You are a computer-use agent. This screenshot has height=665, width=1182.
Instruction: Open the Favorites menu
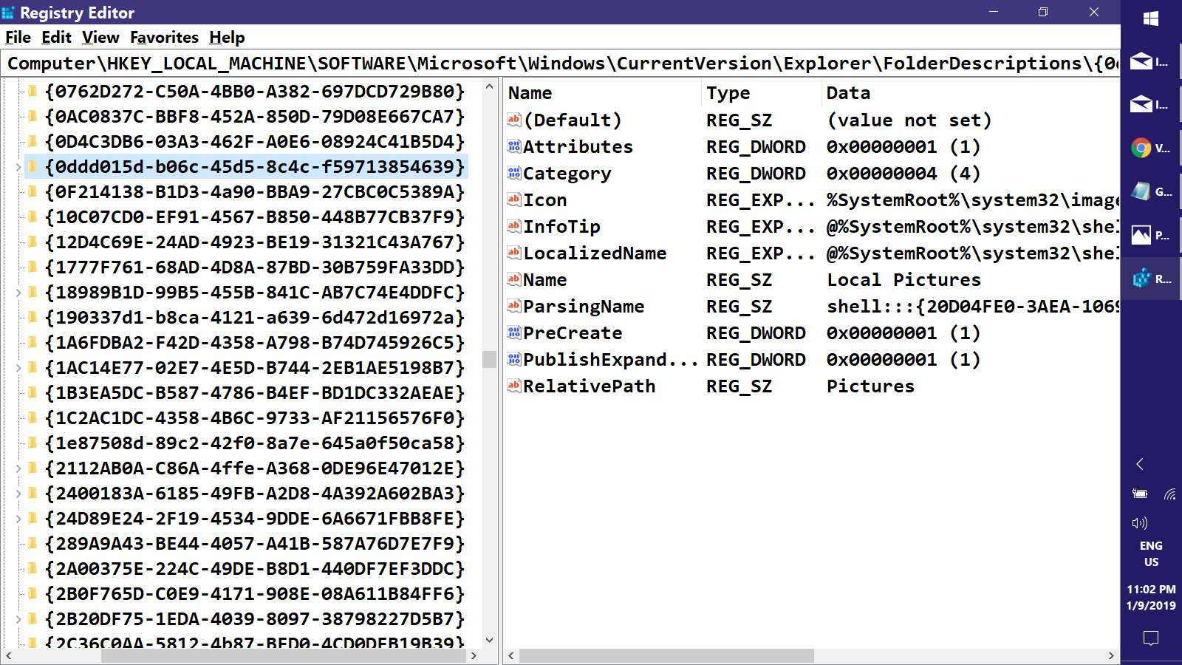point(164,37)
